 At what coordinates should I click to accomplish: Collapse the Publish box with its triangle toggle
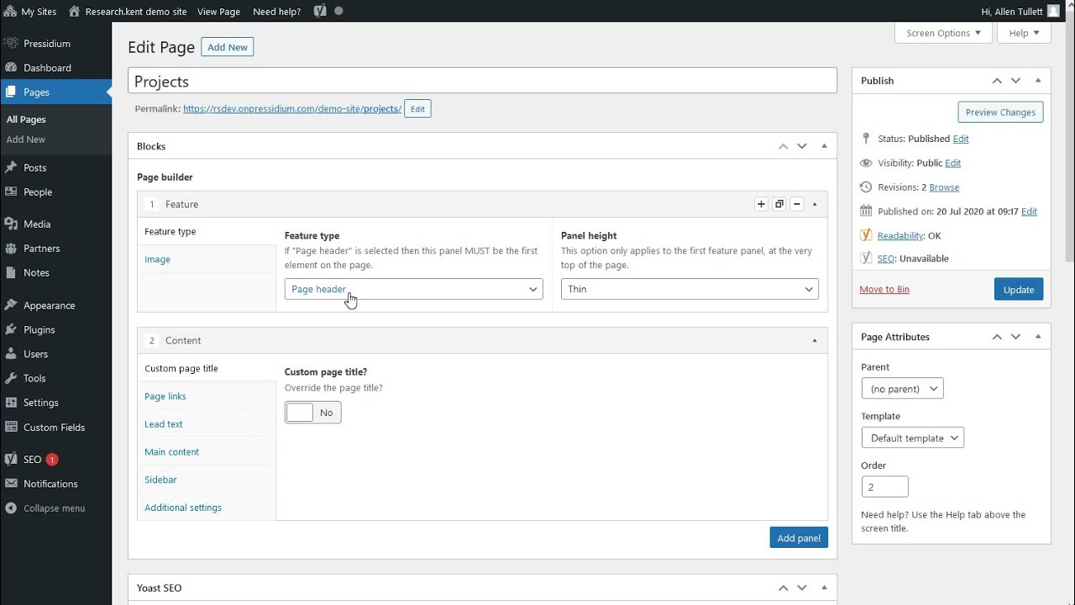tap(1038, 81)
